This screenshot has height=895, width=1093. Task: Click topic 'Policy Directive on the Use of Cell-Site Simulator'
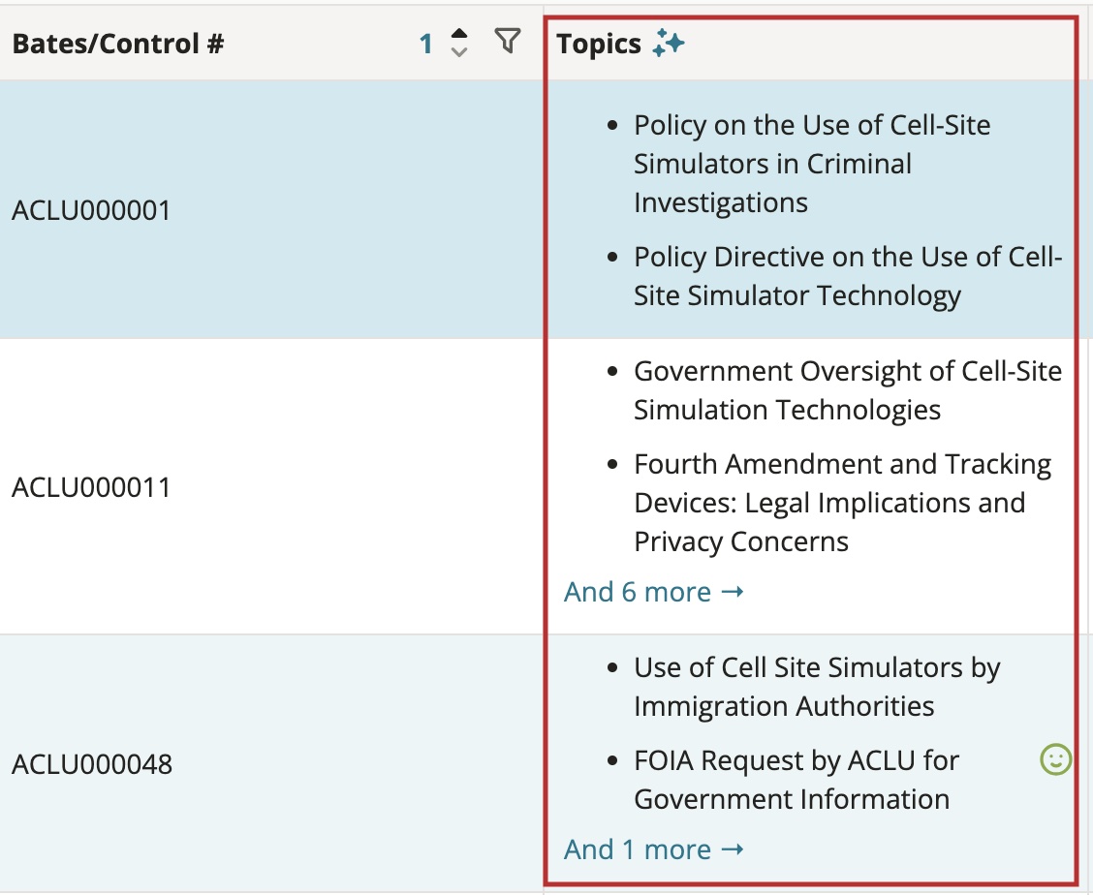(848, 276)
